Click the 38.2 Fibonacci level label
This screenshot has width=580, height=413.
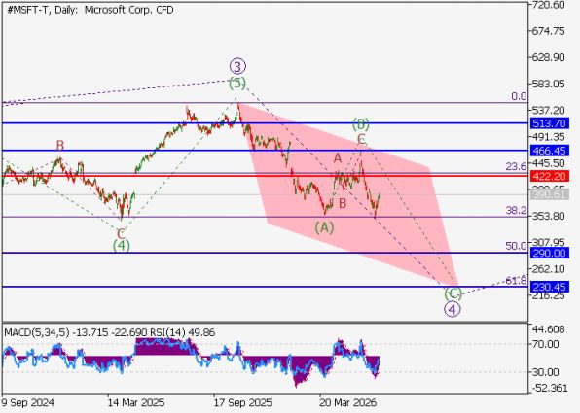pos(516,210)
